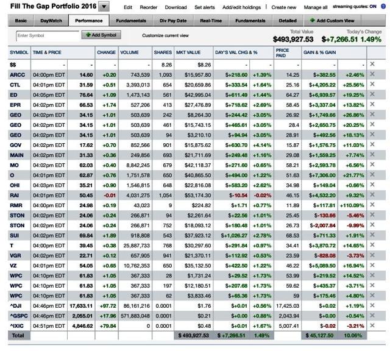Open the MAIN symbol link

16,155
